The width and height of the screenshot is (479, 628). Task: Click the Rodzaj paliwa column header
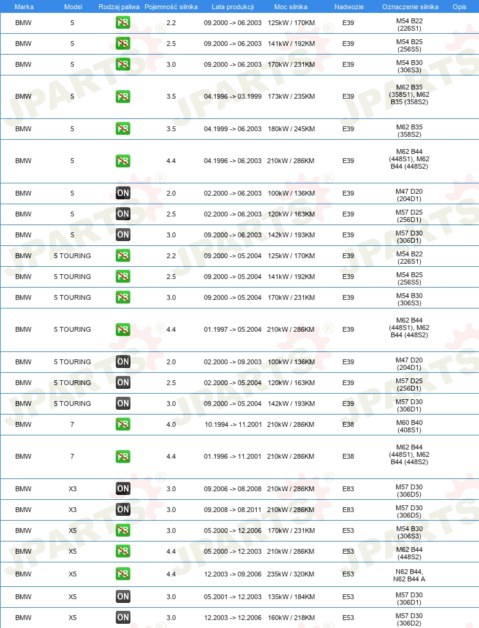(119, 7)
